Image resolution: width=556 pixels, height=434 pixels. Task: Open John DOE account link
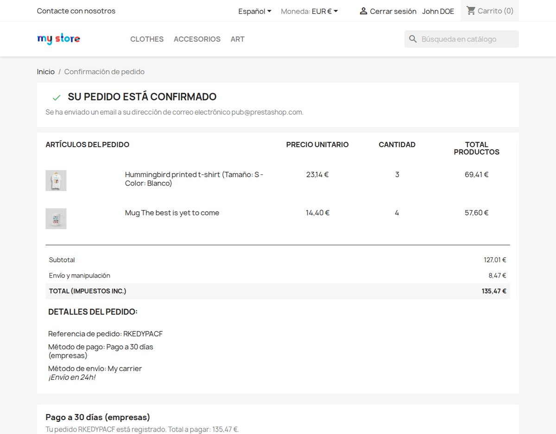pyautogui.click(x=438, y=11)
